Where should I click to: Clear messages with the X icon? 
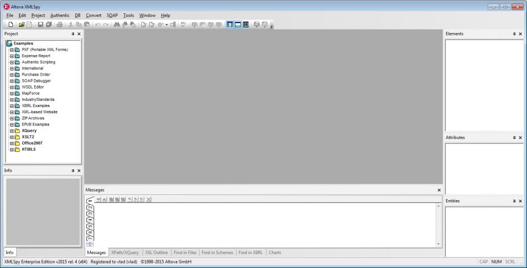(149, 200)
